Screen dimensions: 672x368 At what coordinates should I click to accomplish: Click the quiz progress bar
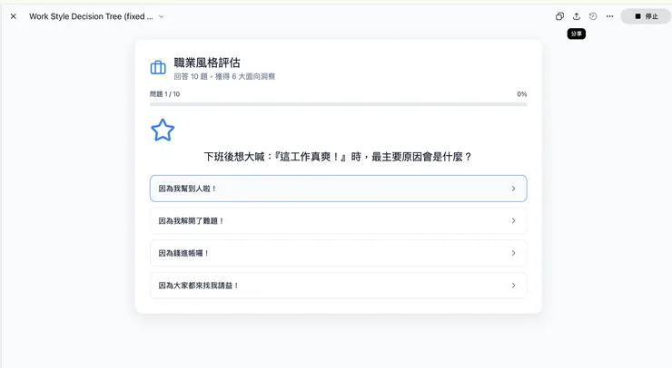pos(338,104)
